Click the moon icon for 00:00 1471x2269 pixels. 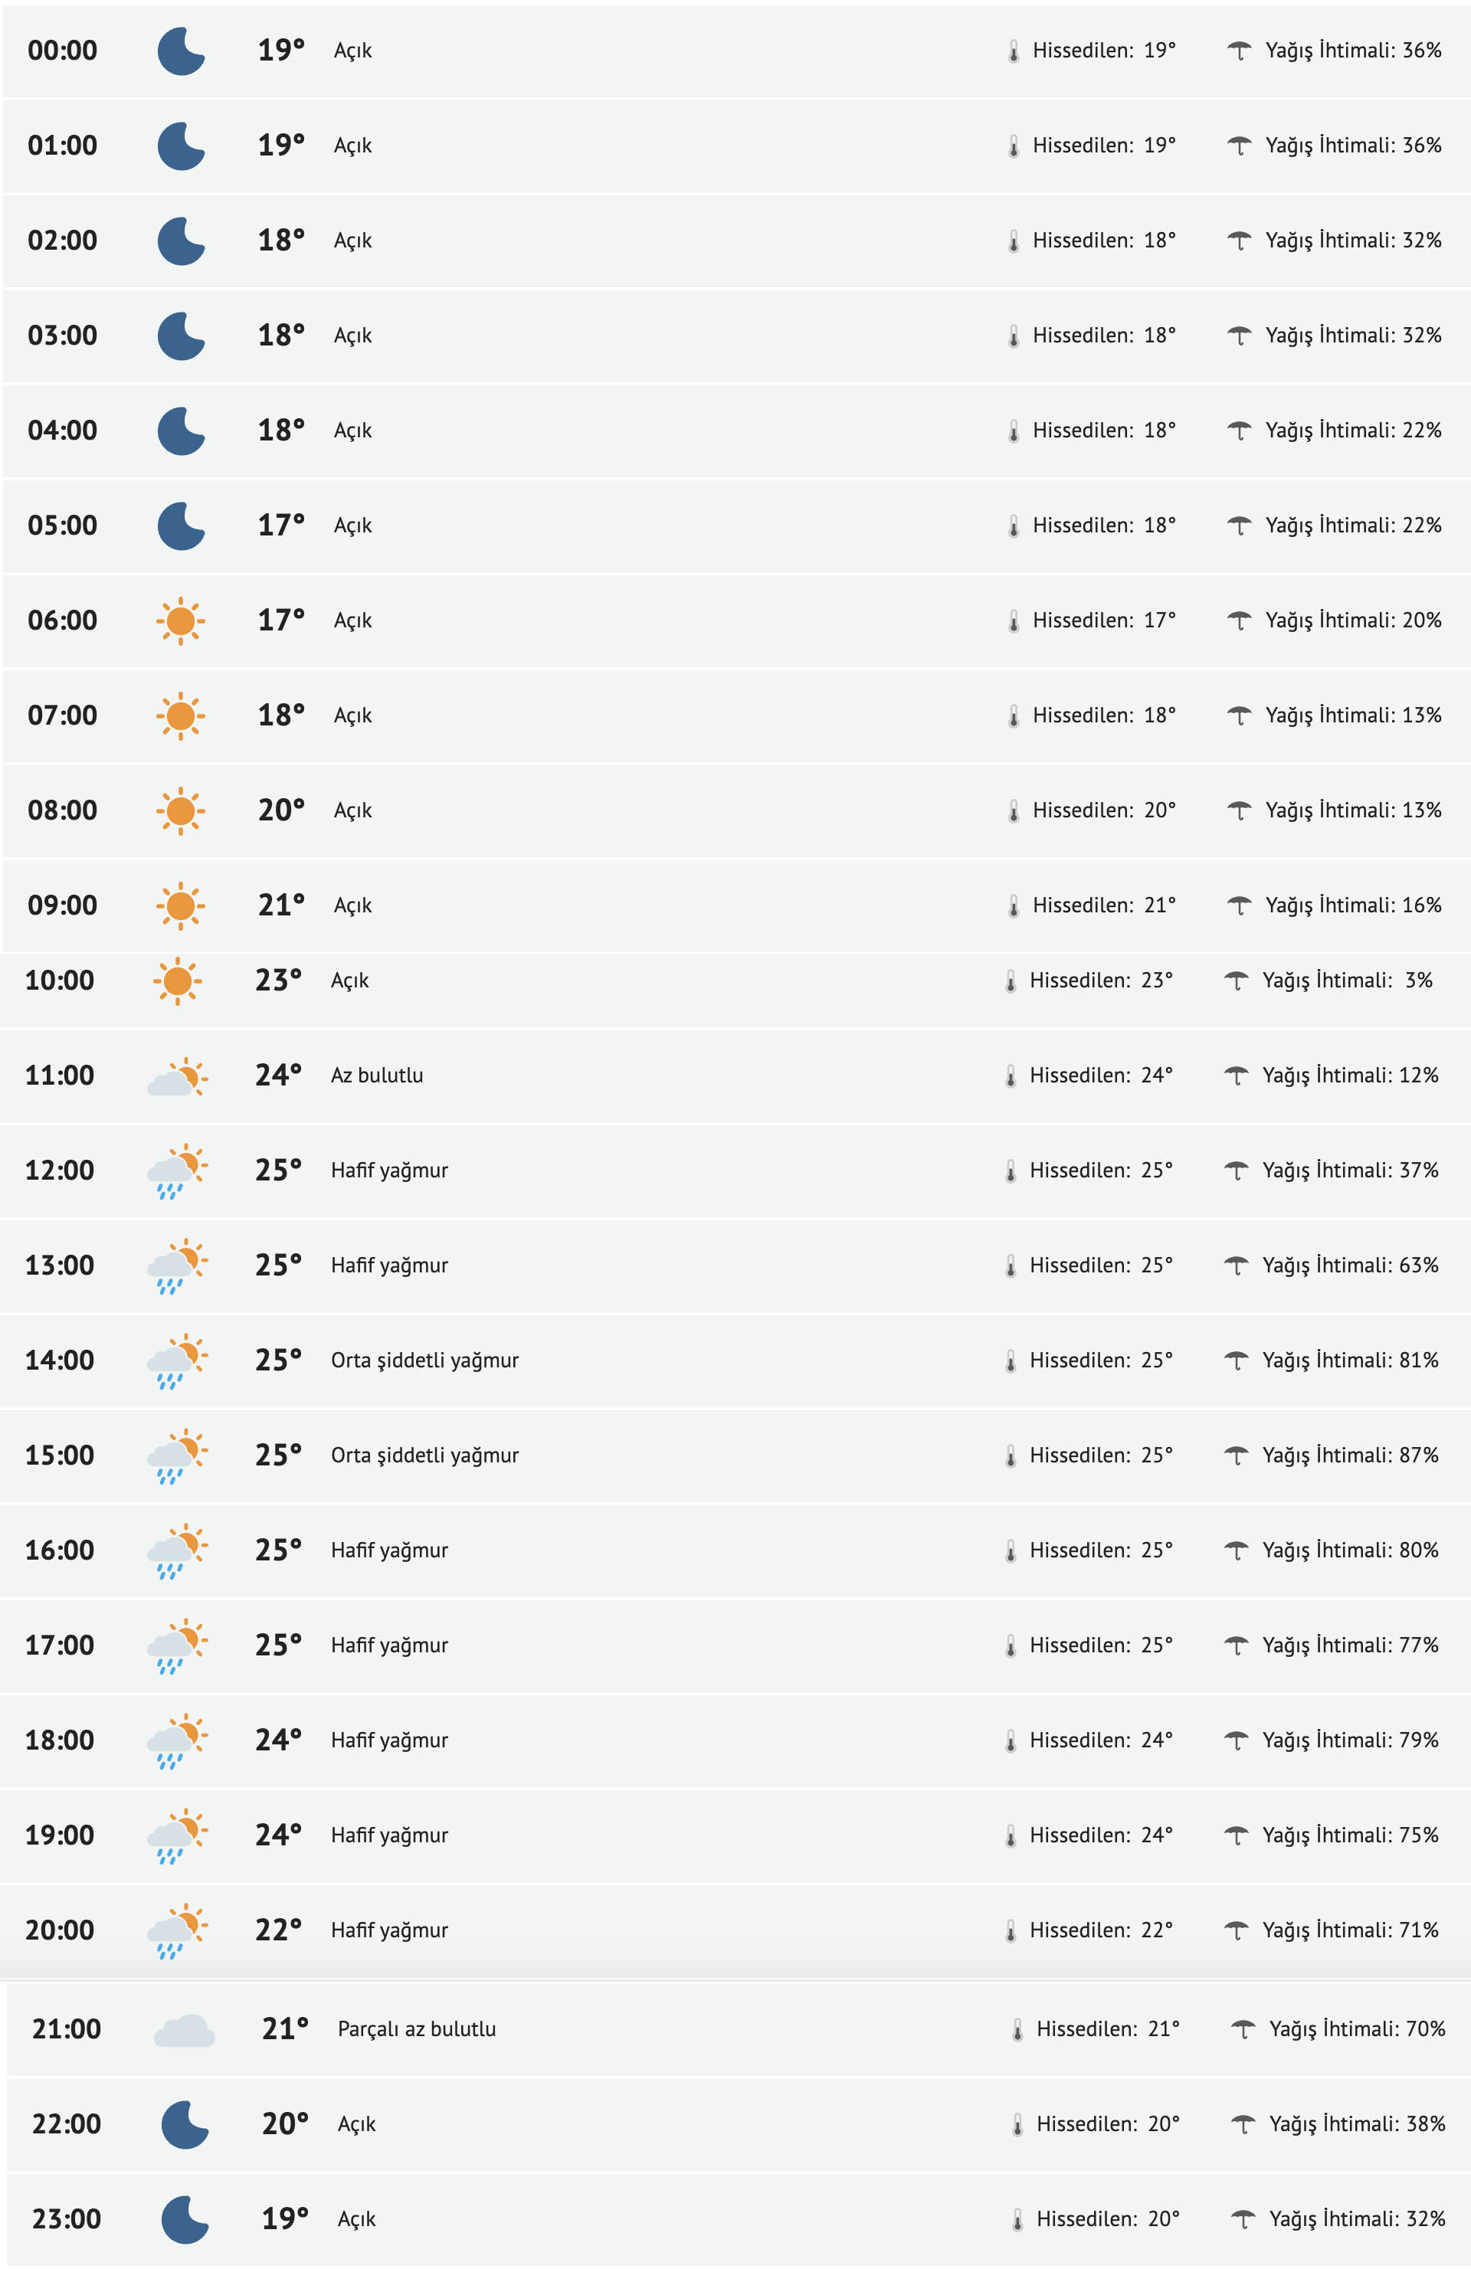click(180, 51)
